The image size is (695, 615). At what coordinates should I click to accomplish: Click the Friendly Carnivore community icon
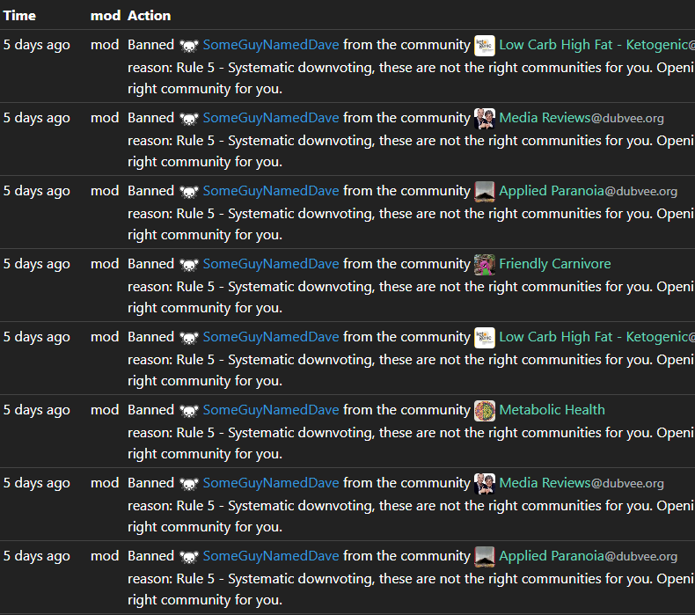(x=485, y=264)
